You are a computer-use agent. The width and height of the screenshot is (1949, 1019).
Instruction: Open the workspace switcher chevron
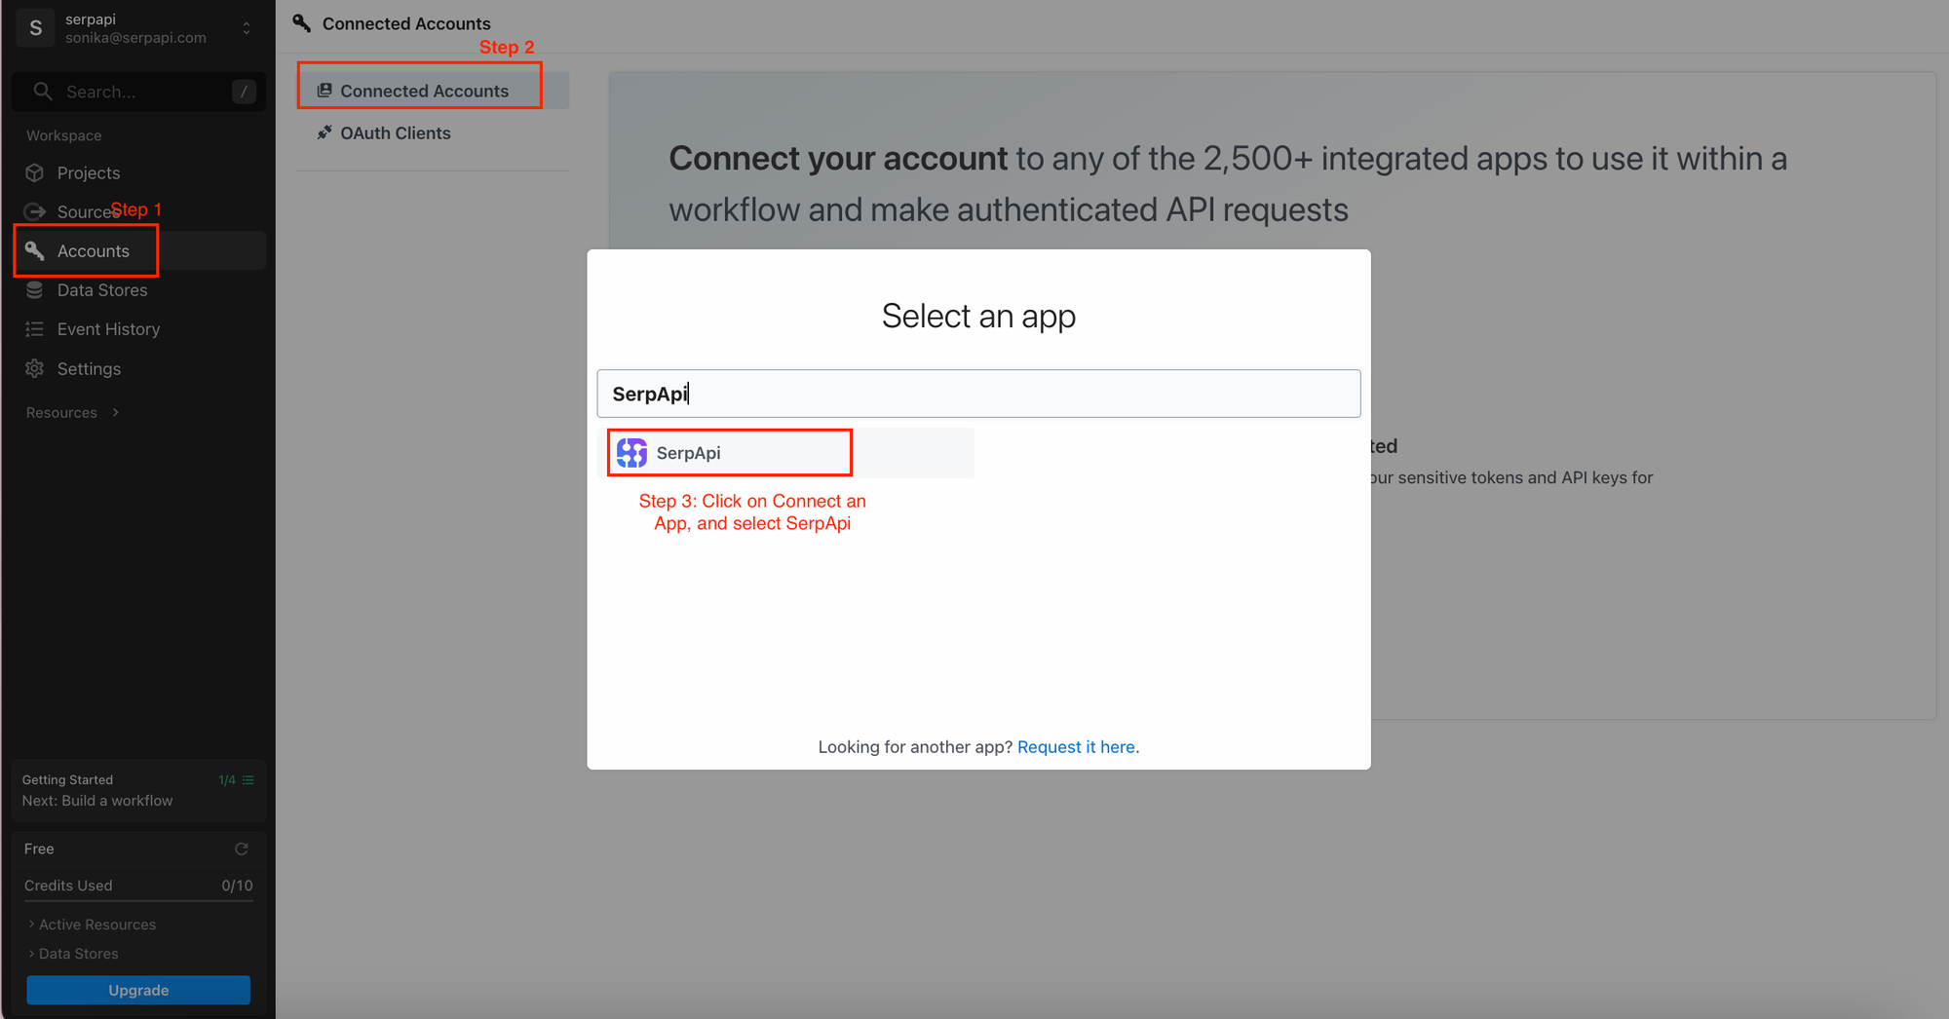(247, 28)
